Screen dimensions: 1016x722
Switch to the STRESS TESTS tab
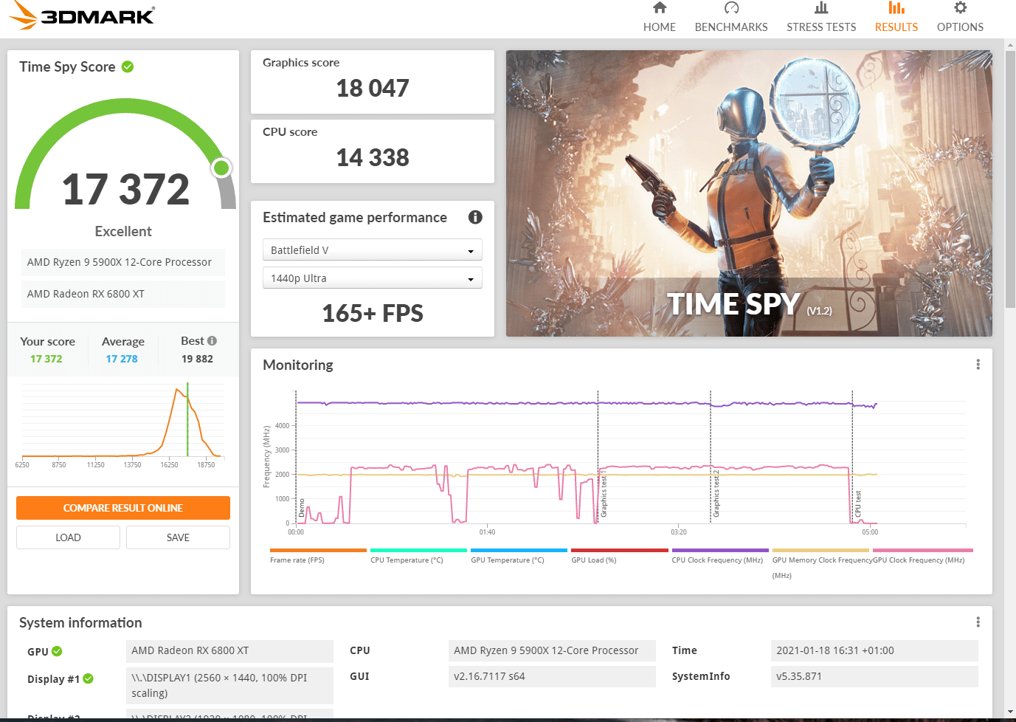coord(821,27)
